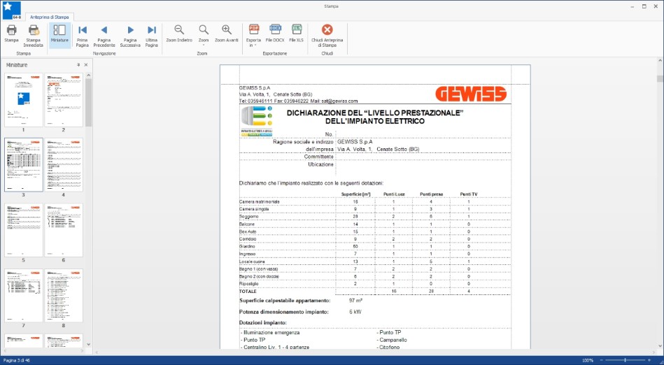Click 'Illuminazione emergenza' list item
Screen dimensions: 664x365
click(x=270, y=333)
